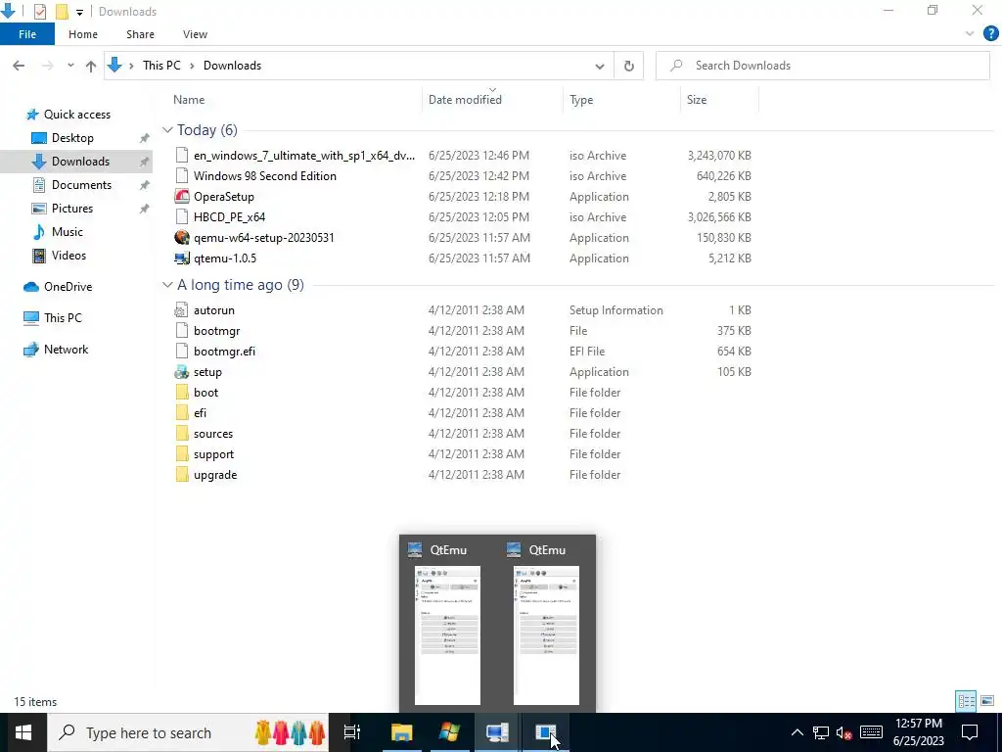
Task: Open the recent locations dropdown arrow
Action: 70,66
